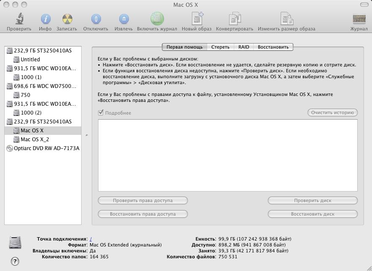372x271 pixels.
Task: Click the Доступно value 898,2 МБ
Action: [252, 245]
